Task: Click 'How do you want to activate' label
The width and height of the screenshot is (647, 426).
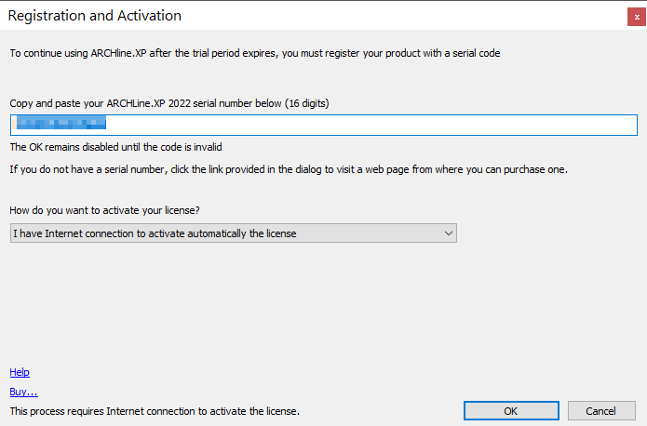Action: tap(104, 210)
